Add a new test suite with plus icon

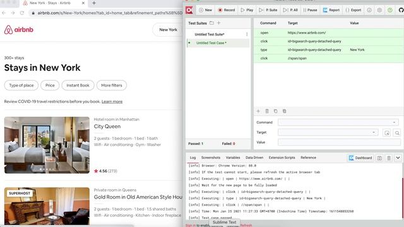point(219,23)
